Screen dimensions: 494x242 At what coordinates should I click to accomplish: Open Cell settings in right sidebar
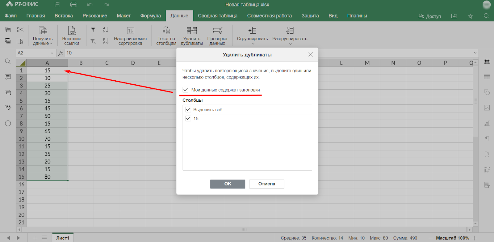487,61
